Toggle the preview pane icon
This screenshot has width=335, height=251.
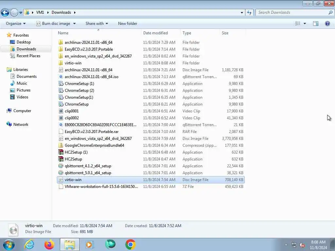click(316, 24)
